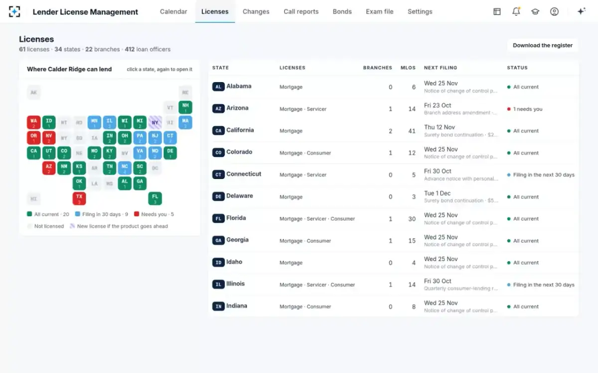Open the Arizona state row link
Viewport: 598px width, 373px height.
coord(237,108)
